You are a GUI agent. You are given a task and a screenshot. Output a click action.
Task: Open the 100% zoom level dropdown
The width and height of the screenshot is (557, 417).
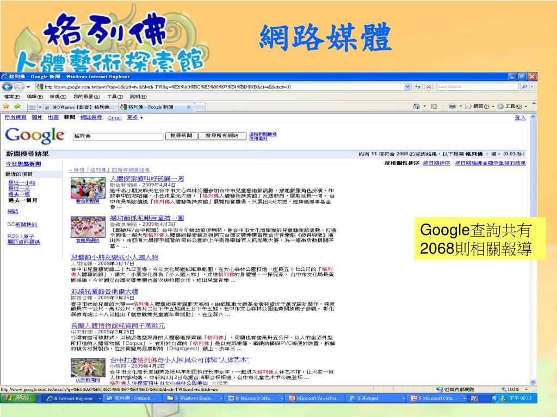coord(526,389)
